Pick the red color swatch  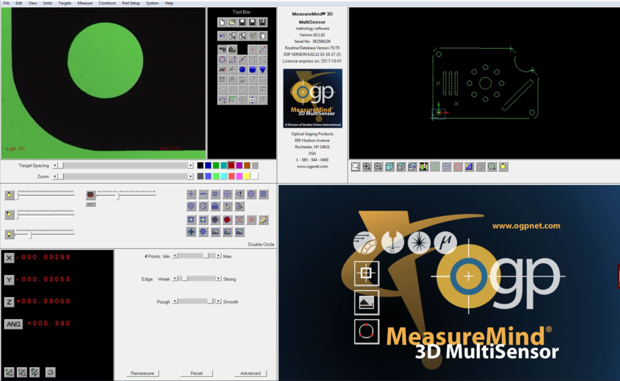point(231,165)
